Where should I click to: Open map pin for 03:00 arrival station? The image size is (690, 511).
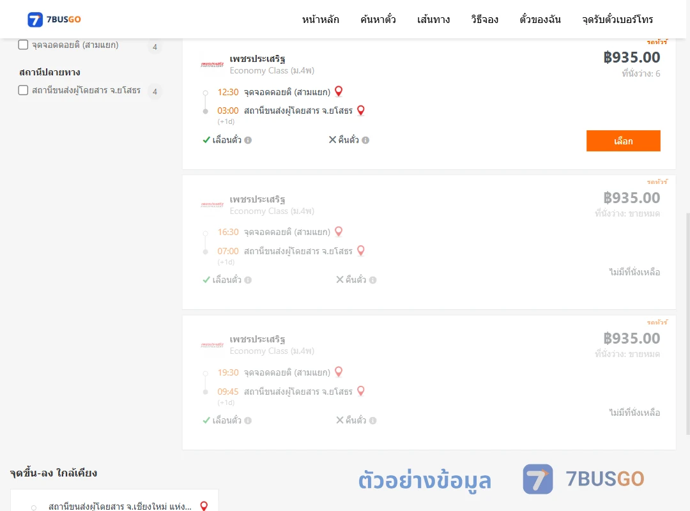pyautogui.click(x=361, y=110)
